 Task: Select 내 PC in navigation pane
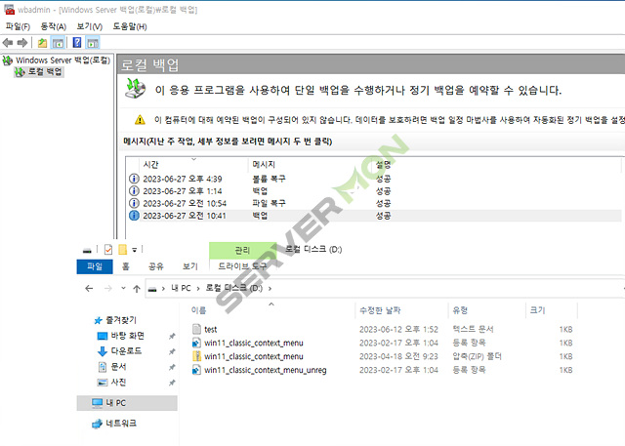[127, 403]
